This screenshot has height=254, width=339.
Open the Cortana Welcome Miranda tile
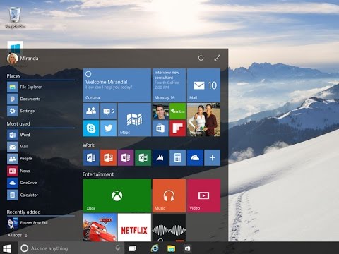[117, 85]
